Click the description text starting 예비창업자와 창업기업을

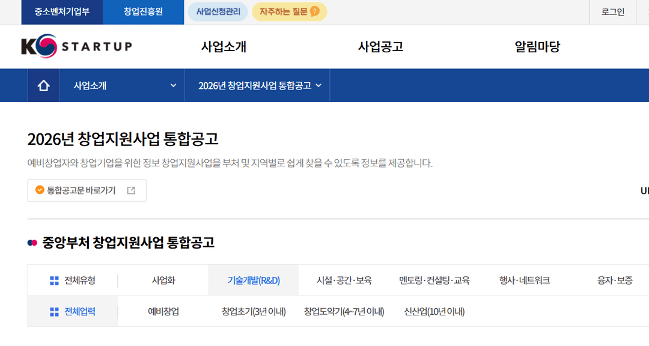click(x=230, y=163)
